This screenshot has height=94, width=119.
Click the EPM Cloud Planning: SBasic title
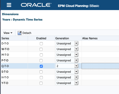coord(78,6)
